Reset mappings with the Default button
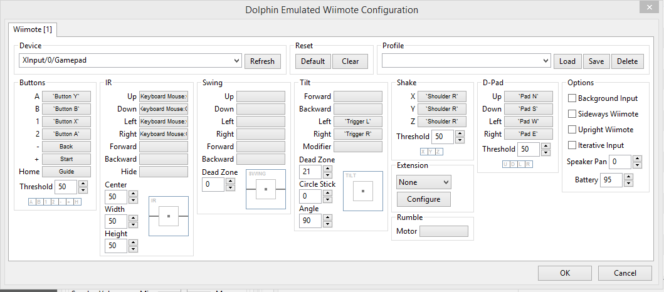Screen dimensions: 664x292 click(x=313, y=61)
